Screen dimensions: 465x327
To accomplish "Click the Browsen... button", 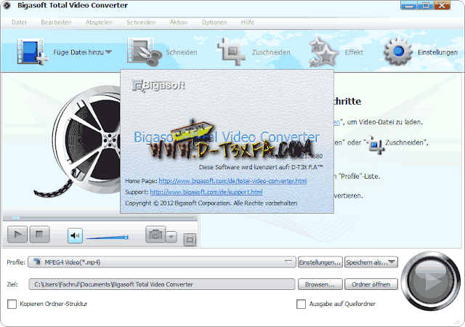I will (x=320, y=284).
